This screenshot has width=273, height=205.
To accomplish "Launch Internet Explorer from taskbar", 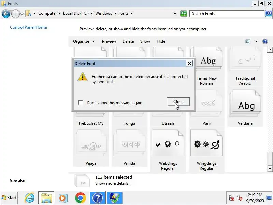I will (x=29, y=198).
